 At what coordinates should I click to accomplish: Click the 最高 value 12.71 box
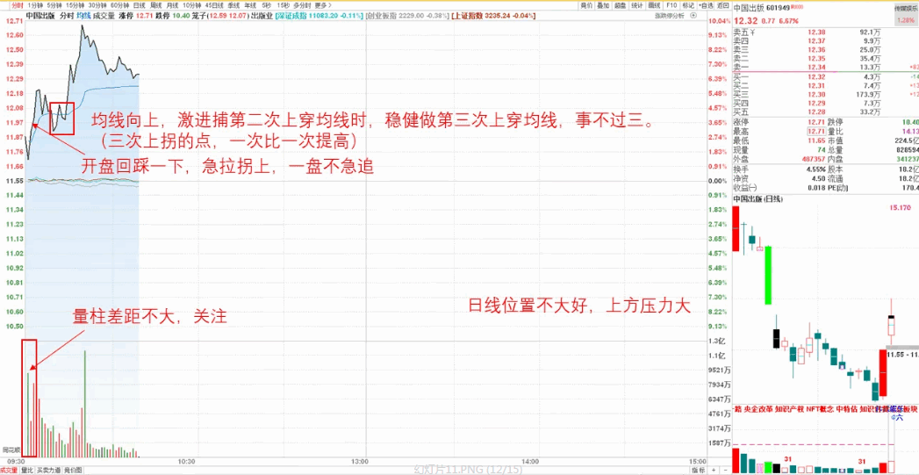coord(816,131)
